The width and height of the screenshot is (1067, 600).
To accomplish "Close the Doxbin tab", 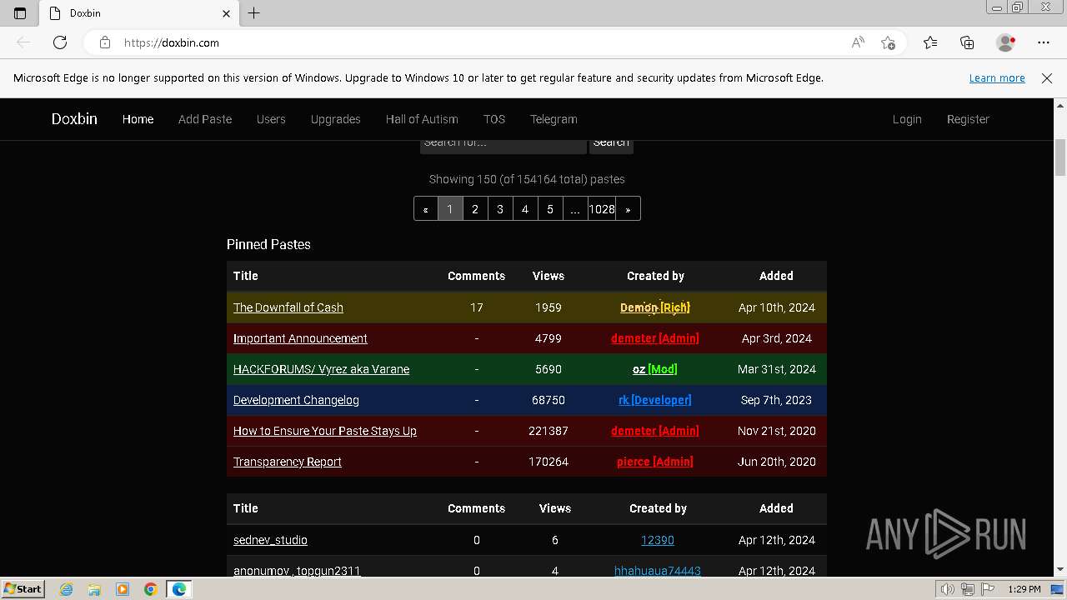I will 226,13.
